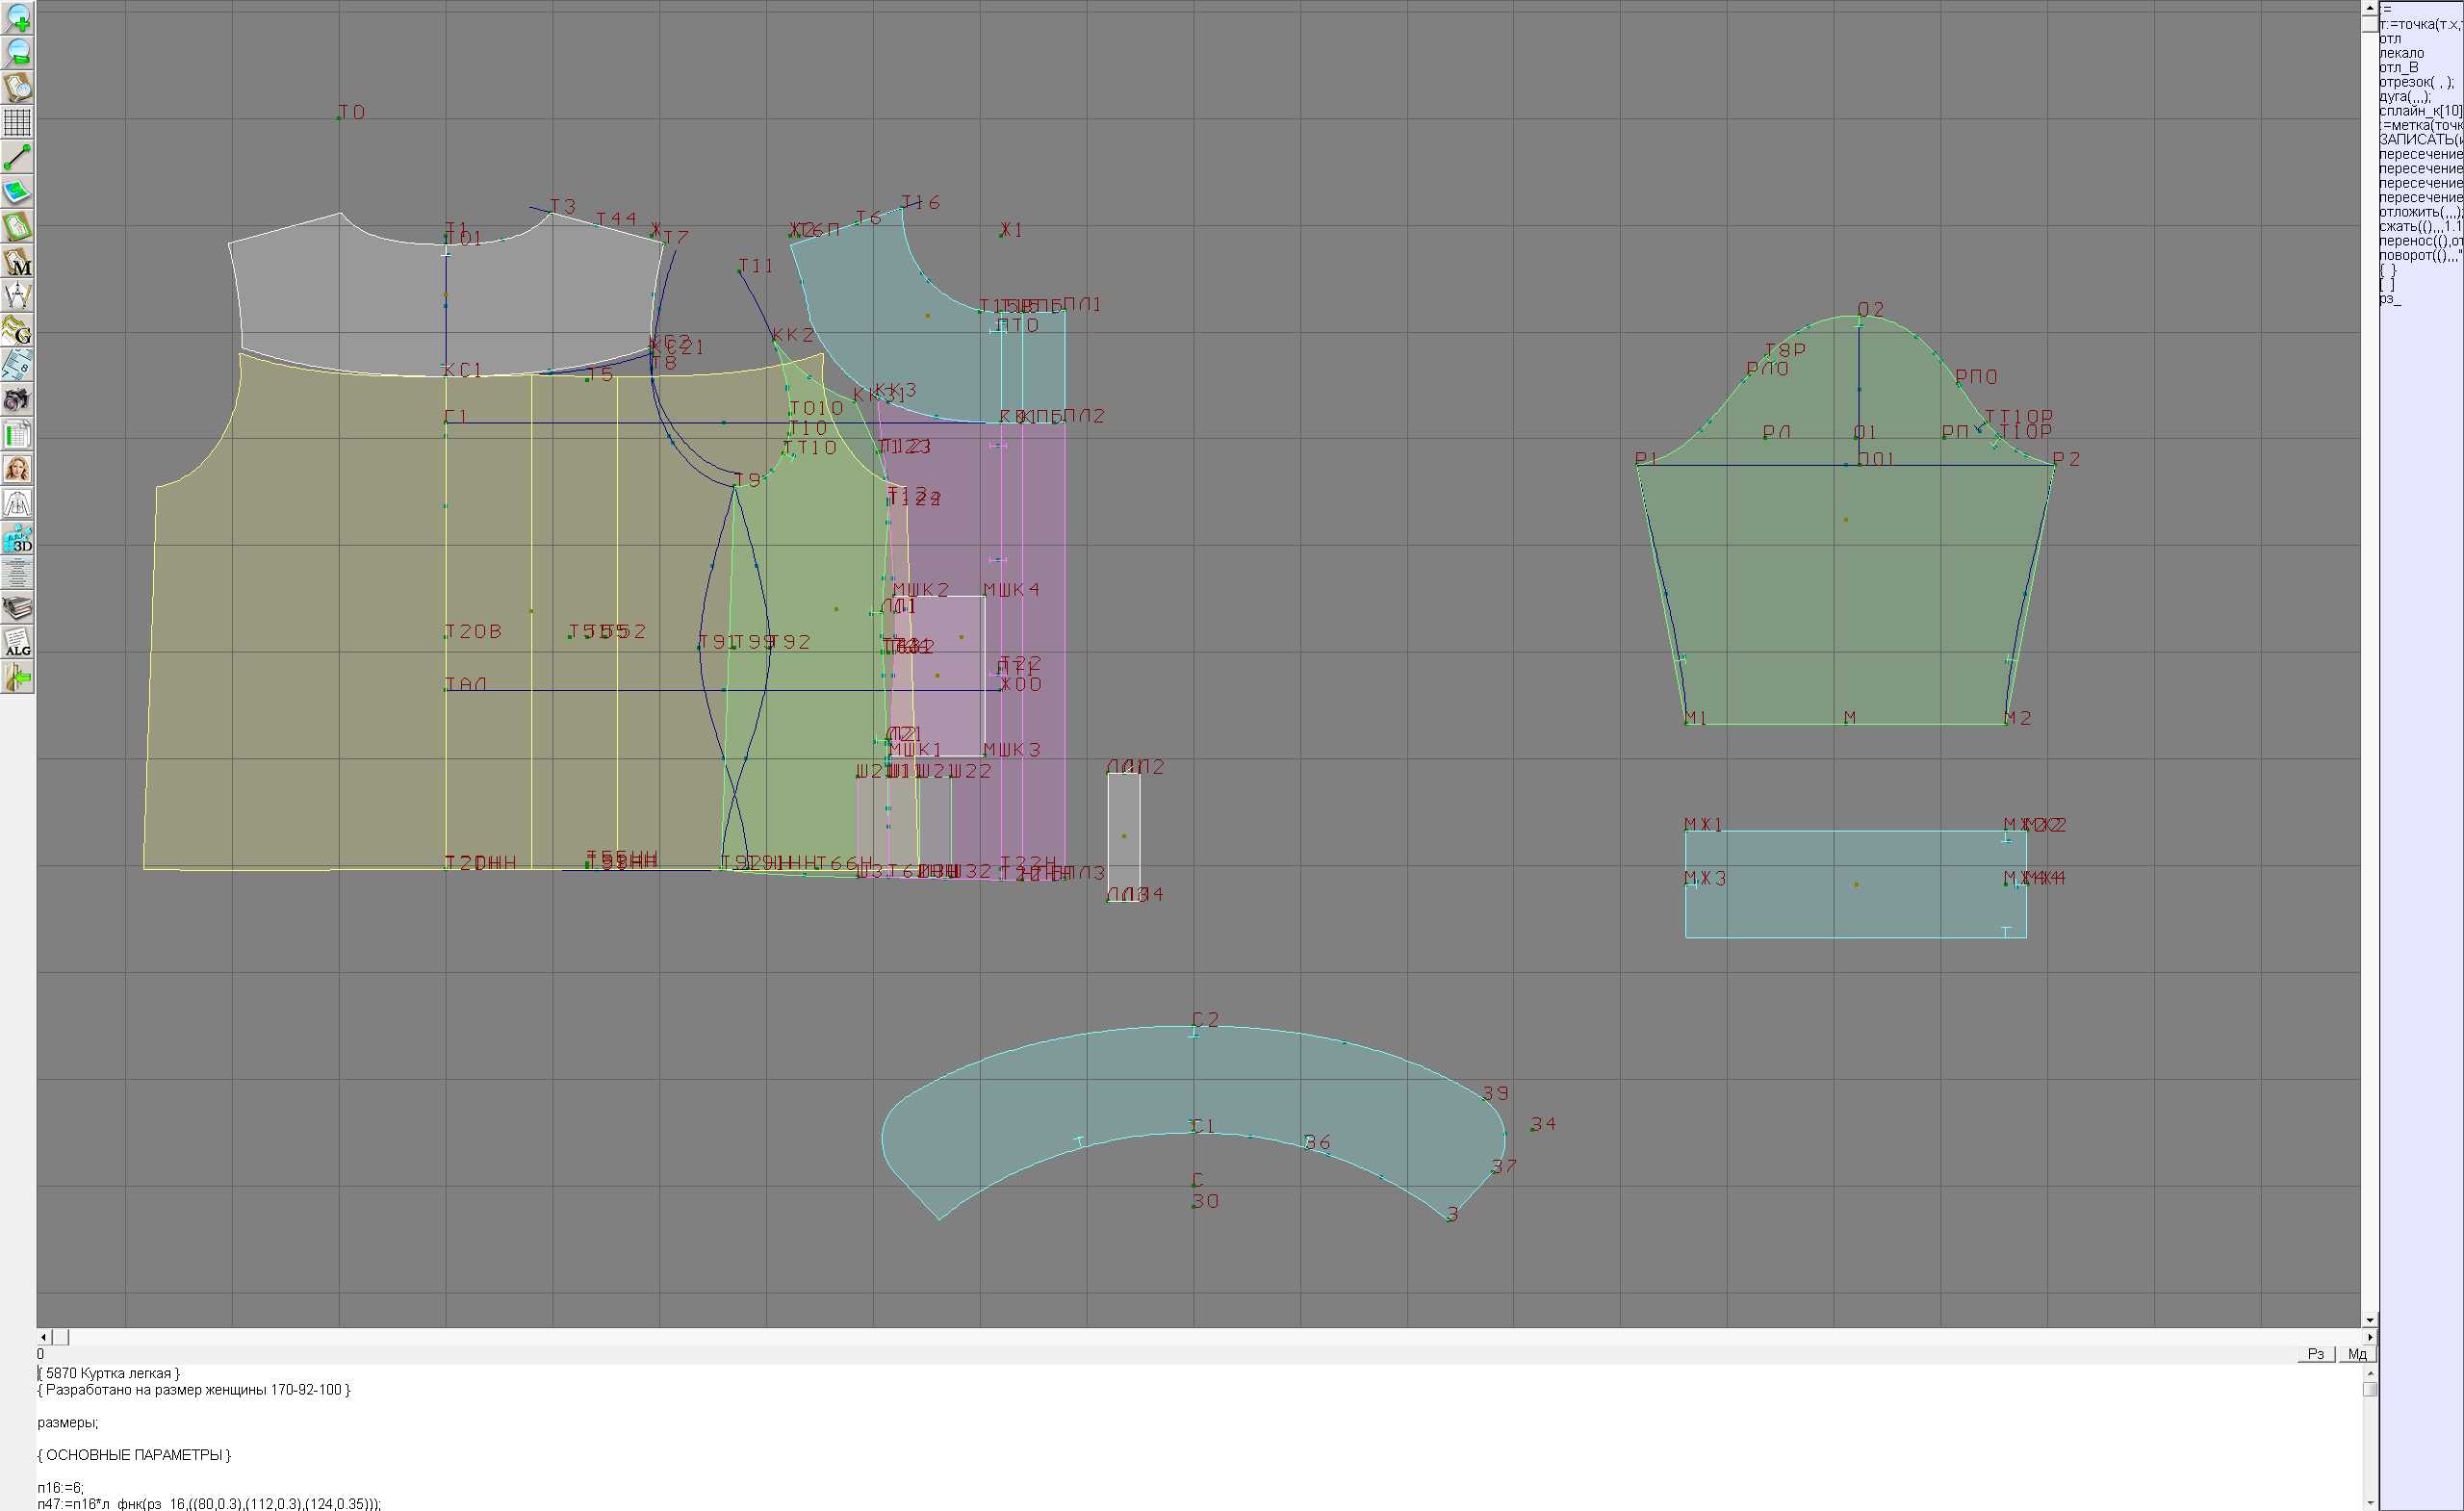Open the green spreadsheet table icon
The width and height of the screenshot is (2464, 1511).
(17, 435)
